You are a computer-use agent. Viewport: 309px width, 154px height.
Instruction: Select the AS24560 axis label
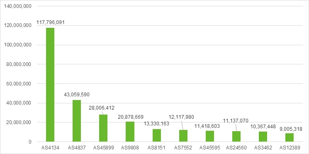[x=236, y=147]
